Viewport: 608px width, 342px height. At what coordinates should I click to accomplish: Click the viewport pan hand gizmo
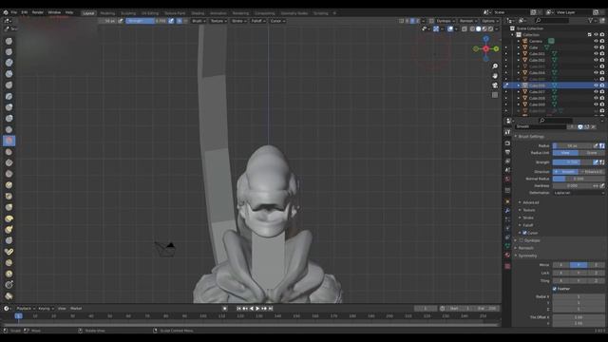coord(495,76)
